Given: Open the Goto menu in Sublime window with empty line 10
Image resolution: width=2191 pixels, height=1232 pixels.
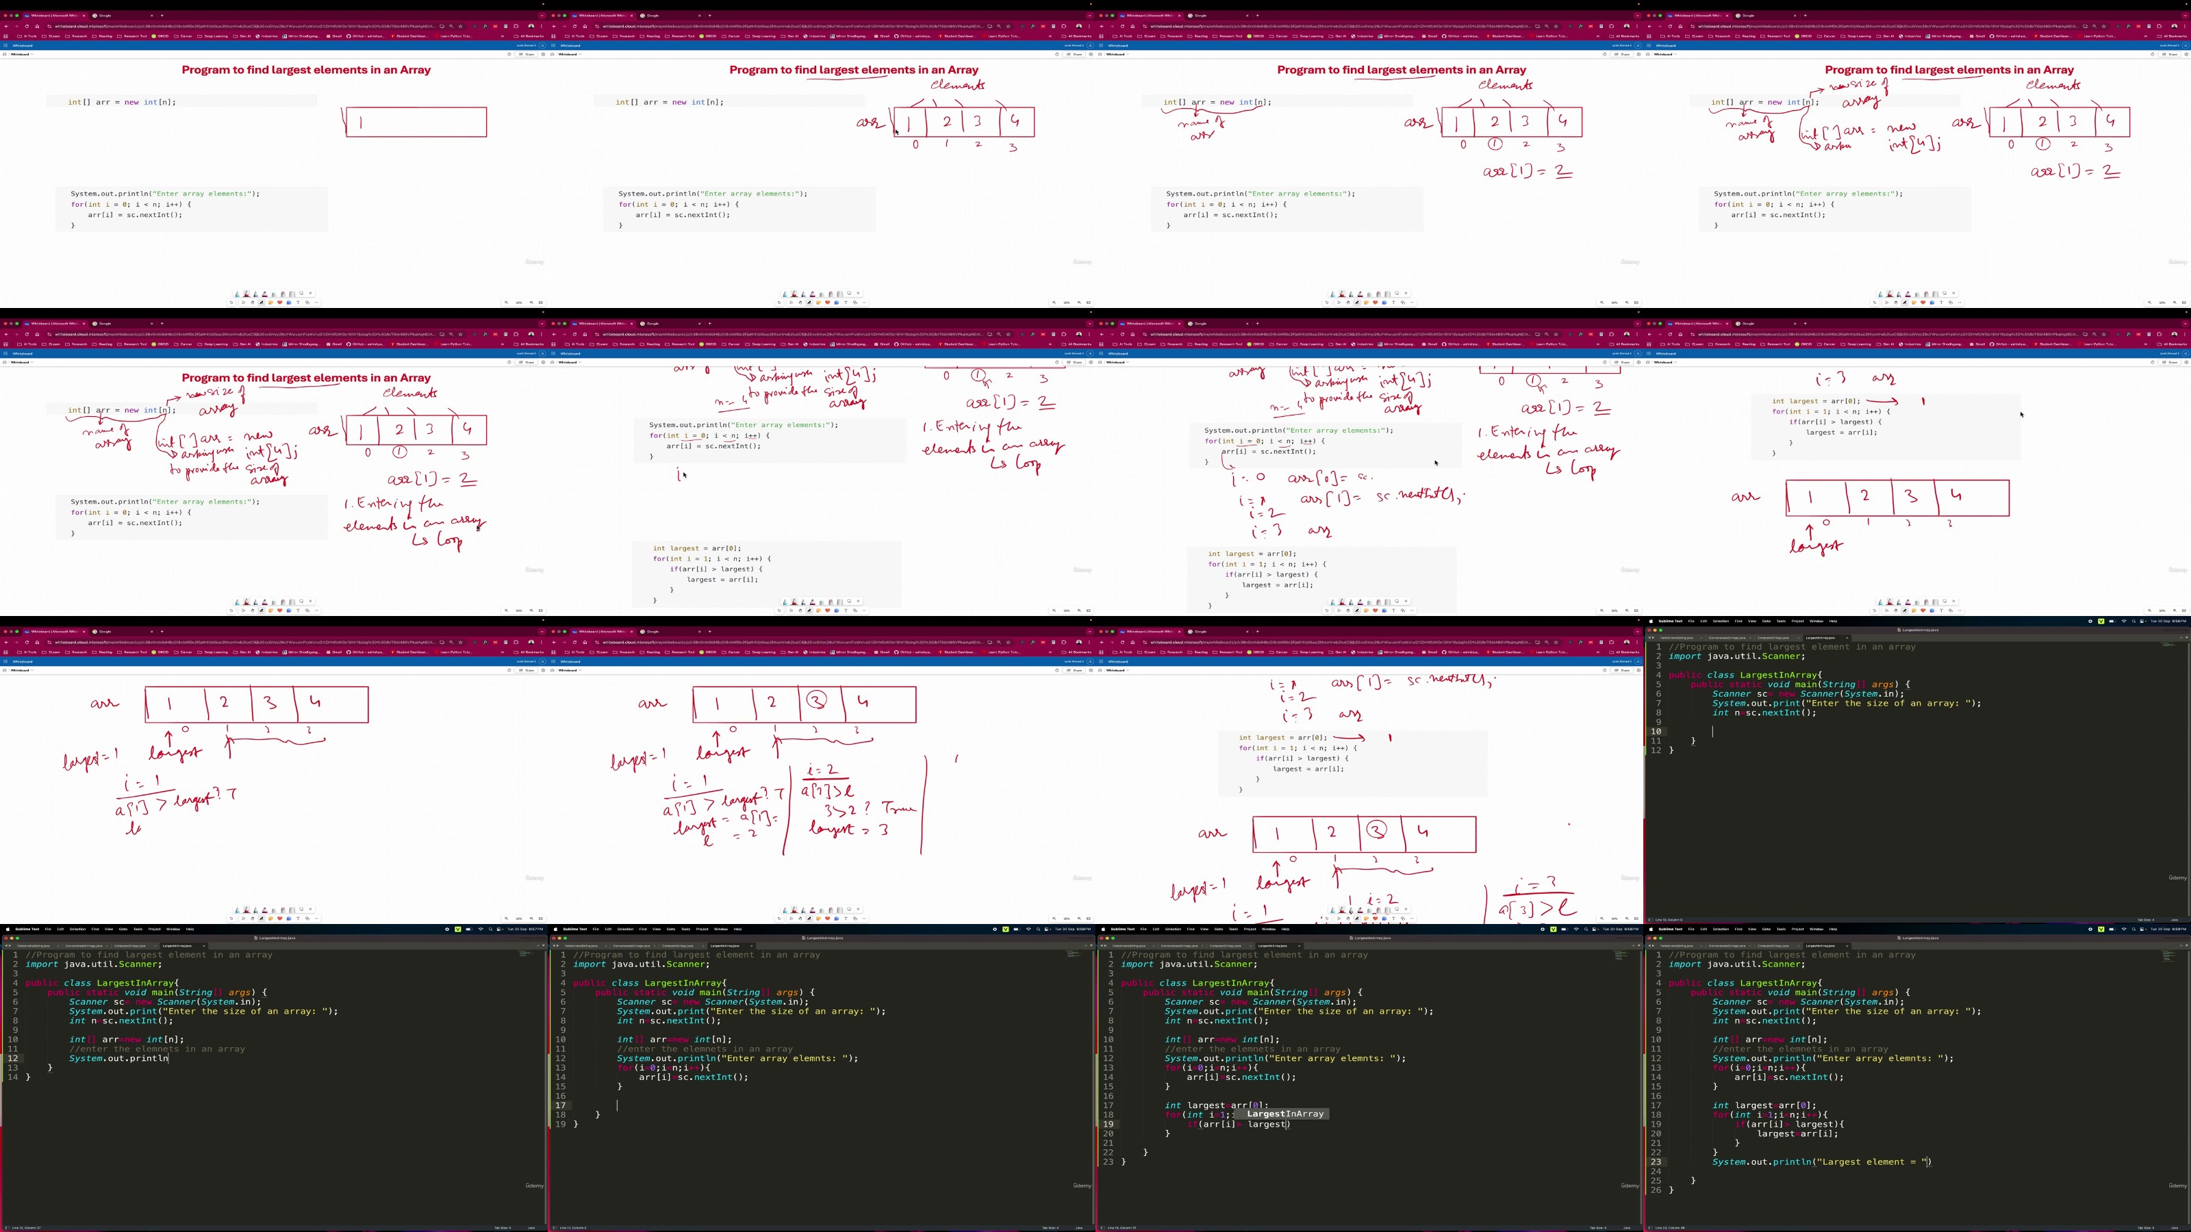Looking at the screenshot, I should coord(1766,621).
